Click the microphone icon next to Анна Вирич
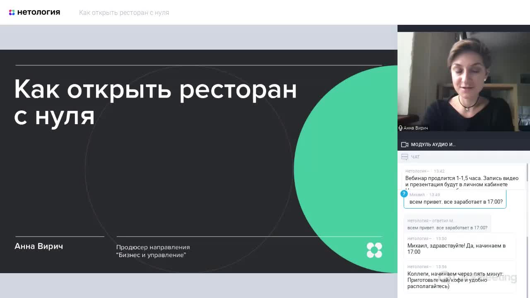 [400, 128]
